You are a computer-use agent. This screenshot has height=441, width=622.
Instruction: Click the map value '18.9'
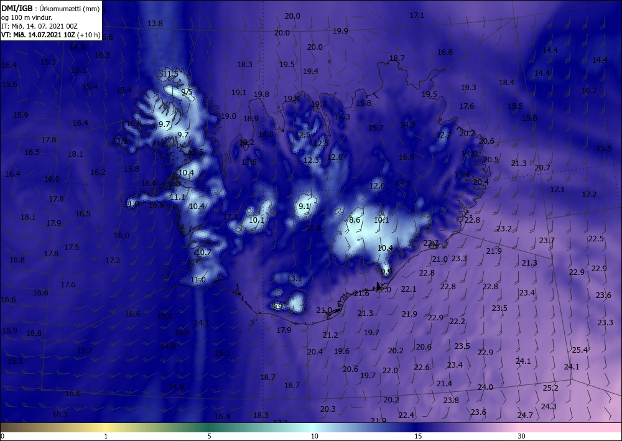[251, 119]
